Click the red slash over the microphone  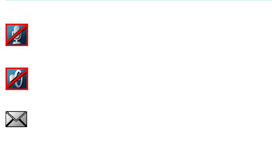(x=17, y=35)
